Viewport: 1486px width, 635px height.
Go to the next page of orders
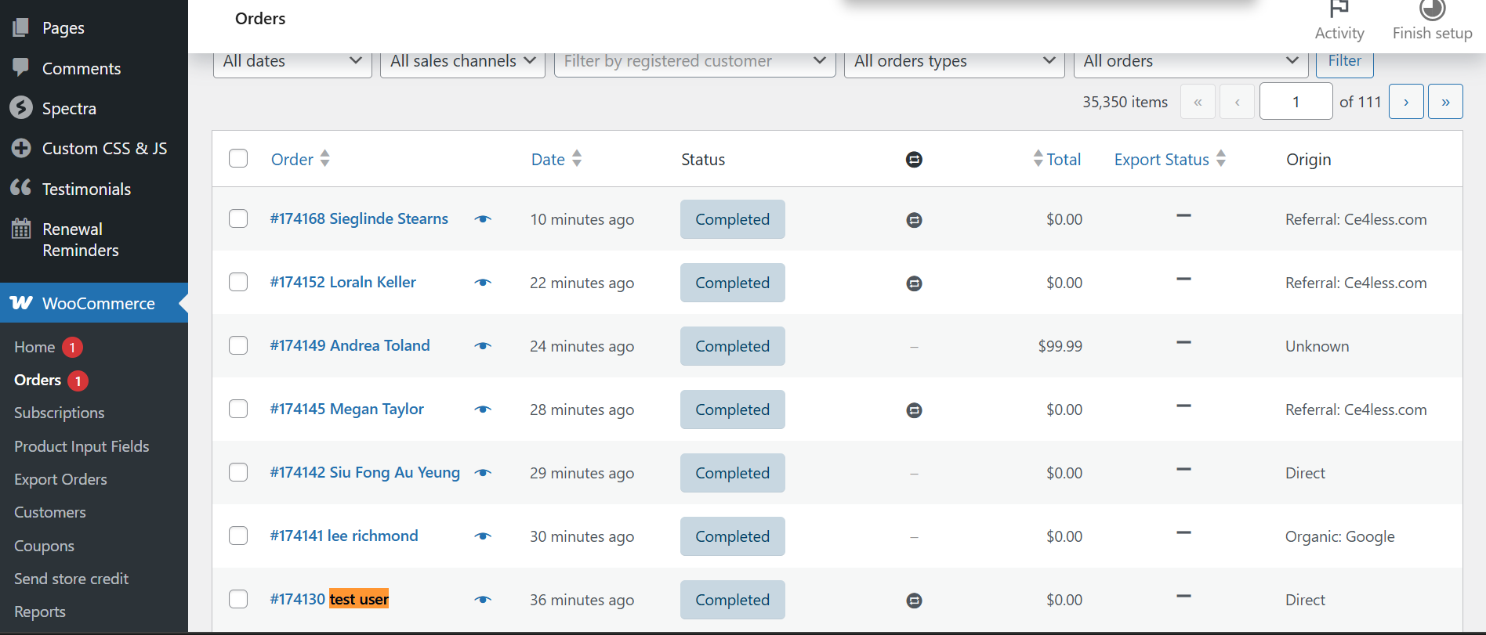point(1405,102)
